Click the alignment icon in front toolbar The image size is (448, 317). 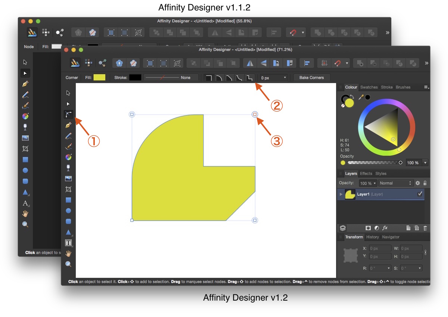(307, 63)
